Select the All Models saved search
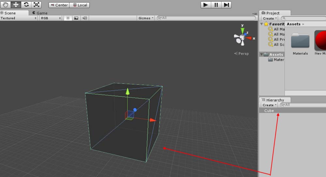 click(x=276, y=34)
